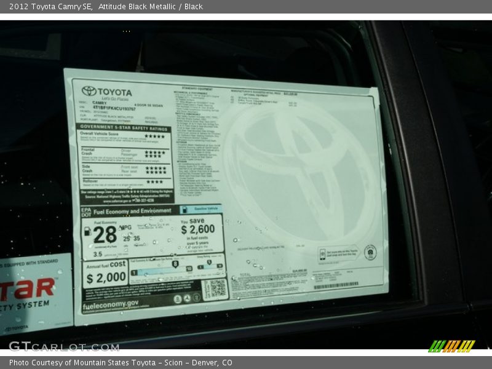Click the Toyota emblem logo on the sticker header
The height and width of the screenshot is (369, 492).
point(89,91)
